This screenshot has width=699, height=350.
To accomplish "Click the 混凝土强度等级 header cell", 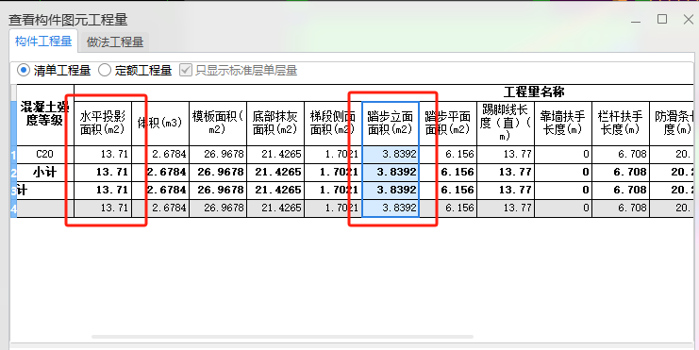I will pos(45,114).
